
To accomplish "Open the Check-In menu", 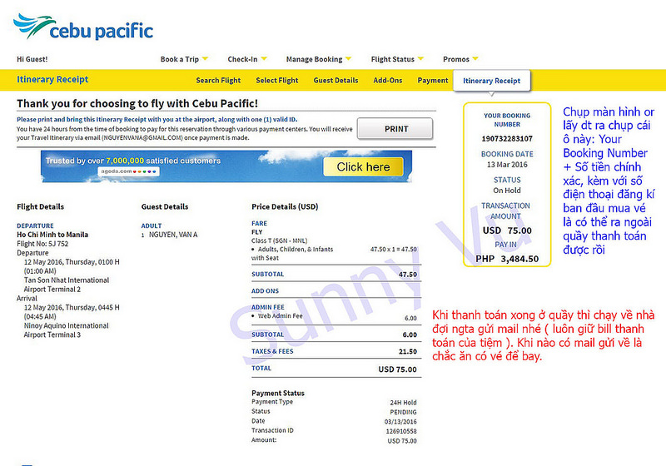I will click(242, 59).
